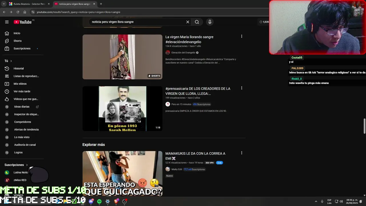Open options for #prensasicaria video
This screenshot has height=206, width=366.
[242, 88]
